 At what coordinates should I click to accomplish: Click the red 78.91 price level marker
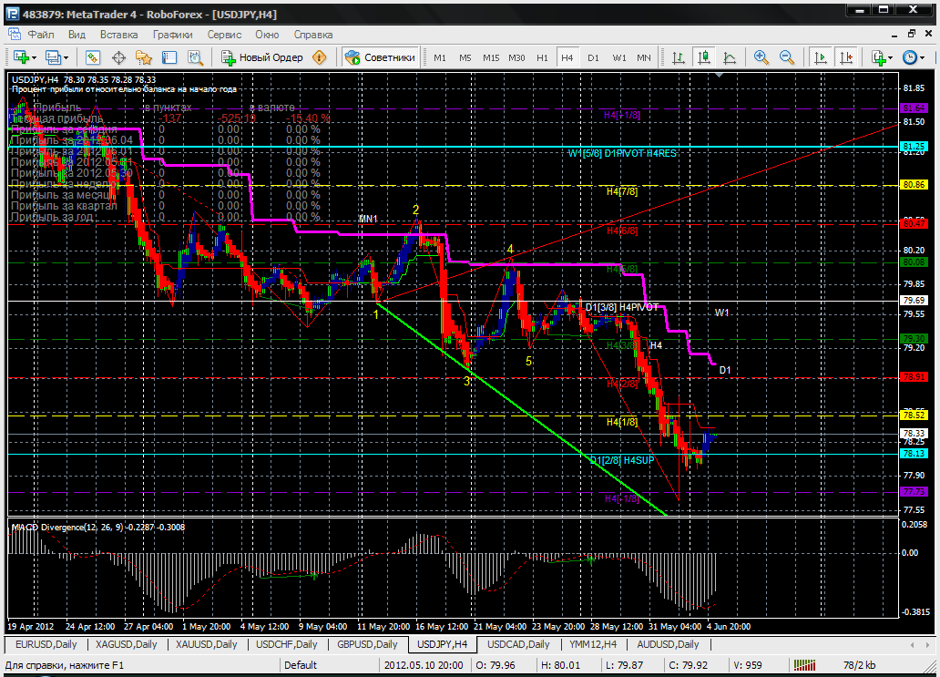[914, 376]
